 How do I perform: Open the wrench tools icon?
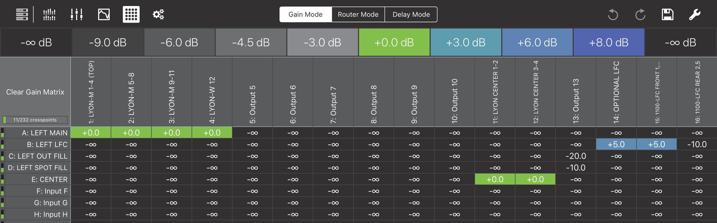[x=695, y=14]
